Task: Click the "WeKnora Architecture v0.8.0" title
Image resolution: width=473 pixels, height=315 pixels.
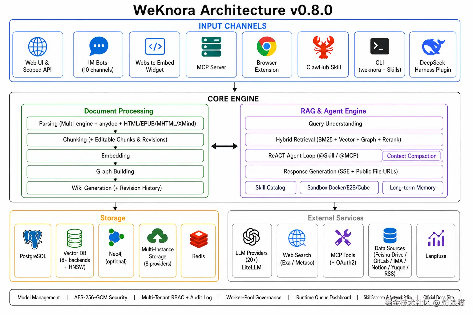Action: click(x=233, y=10)
